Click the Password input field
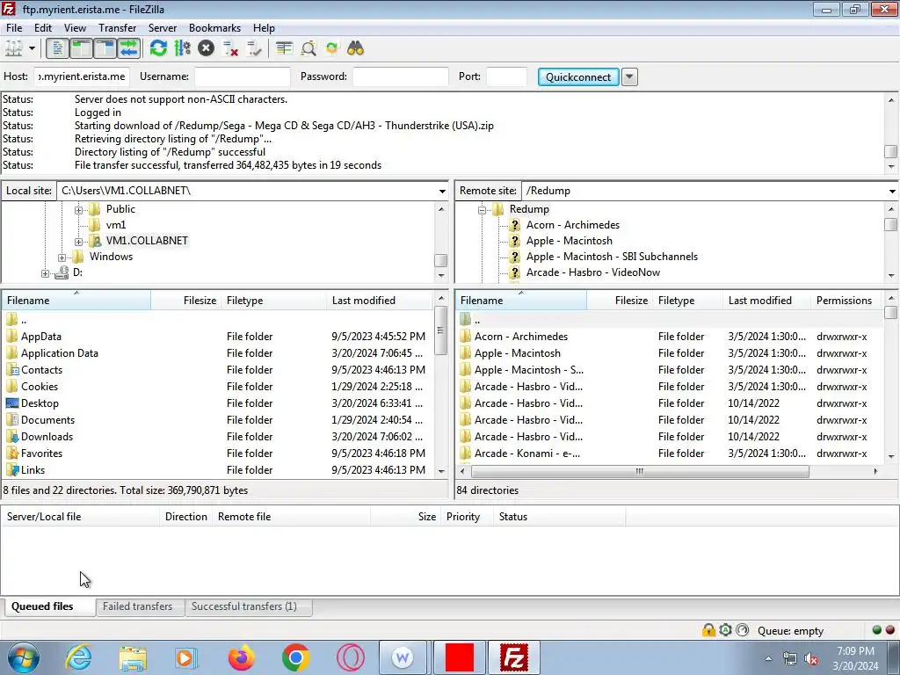The width and height of the screenshot is (900, 675). [x=400, y=76]
